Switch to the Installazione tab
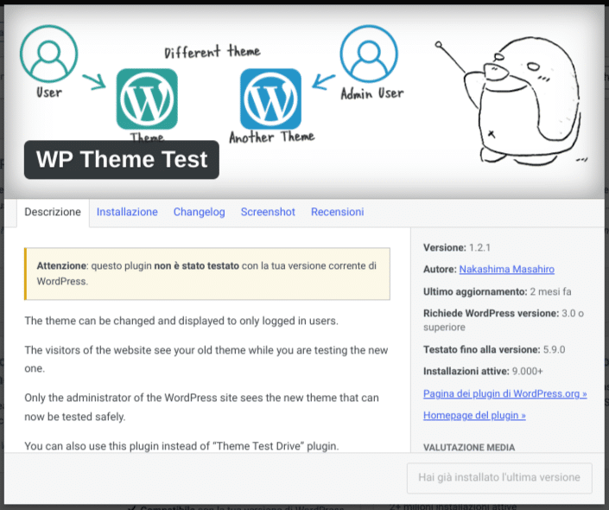609x510 pixels. [127, 212]
